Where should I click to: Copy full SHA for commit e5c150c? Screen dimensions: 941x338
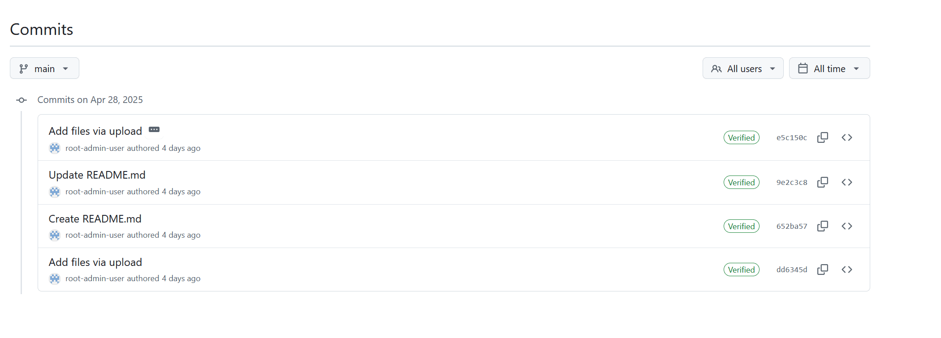click(823, 137)
